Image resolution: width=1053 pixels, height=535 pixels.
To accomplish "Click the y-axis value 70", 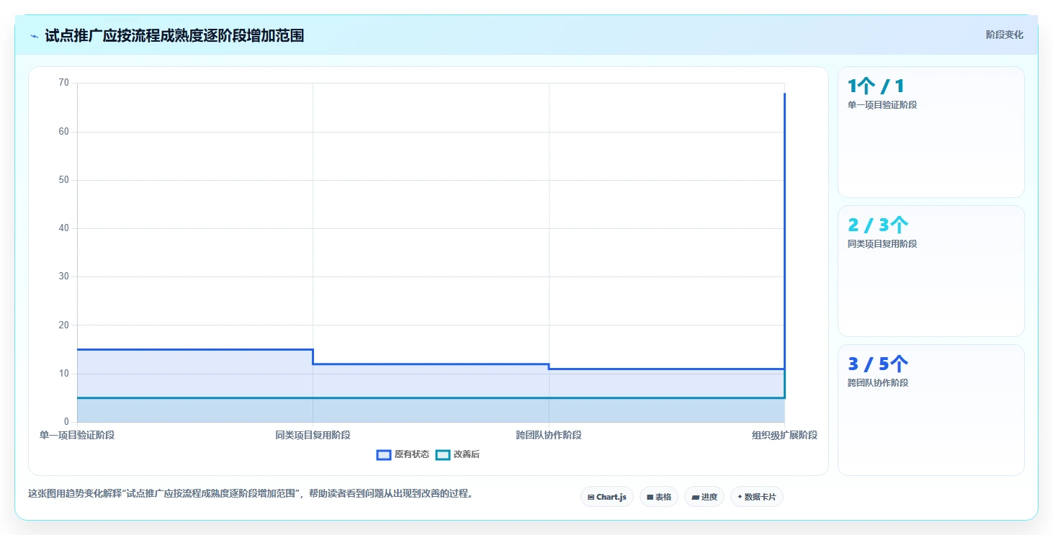I will click(64, 83).
